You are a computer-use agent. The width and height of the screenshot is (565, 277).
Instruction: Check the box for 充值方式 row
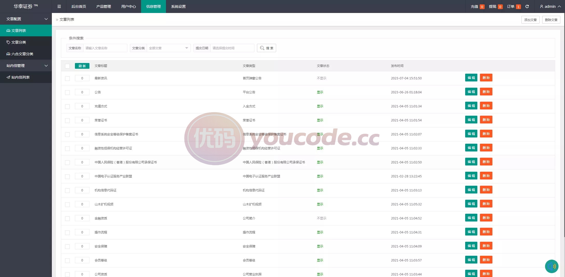click(67, 106)
